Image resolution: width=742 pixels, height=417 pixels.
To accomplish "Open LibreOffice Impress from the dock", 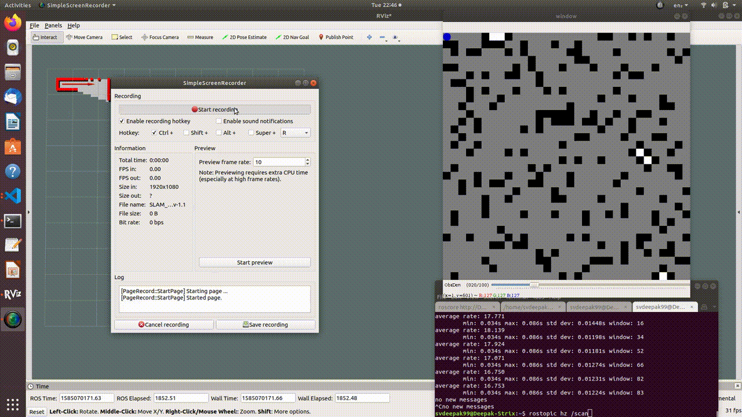I will 13,270.
